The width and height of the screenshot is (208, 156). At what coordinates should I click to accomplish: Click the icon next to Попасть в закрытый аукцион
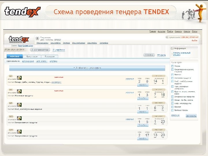(172, 54)
